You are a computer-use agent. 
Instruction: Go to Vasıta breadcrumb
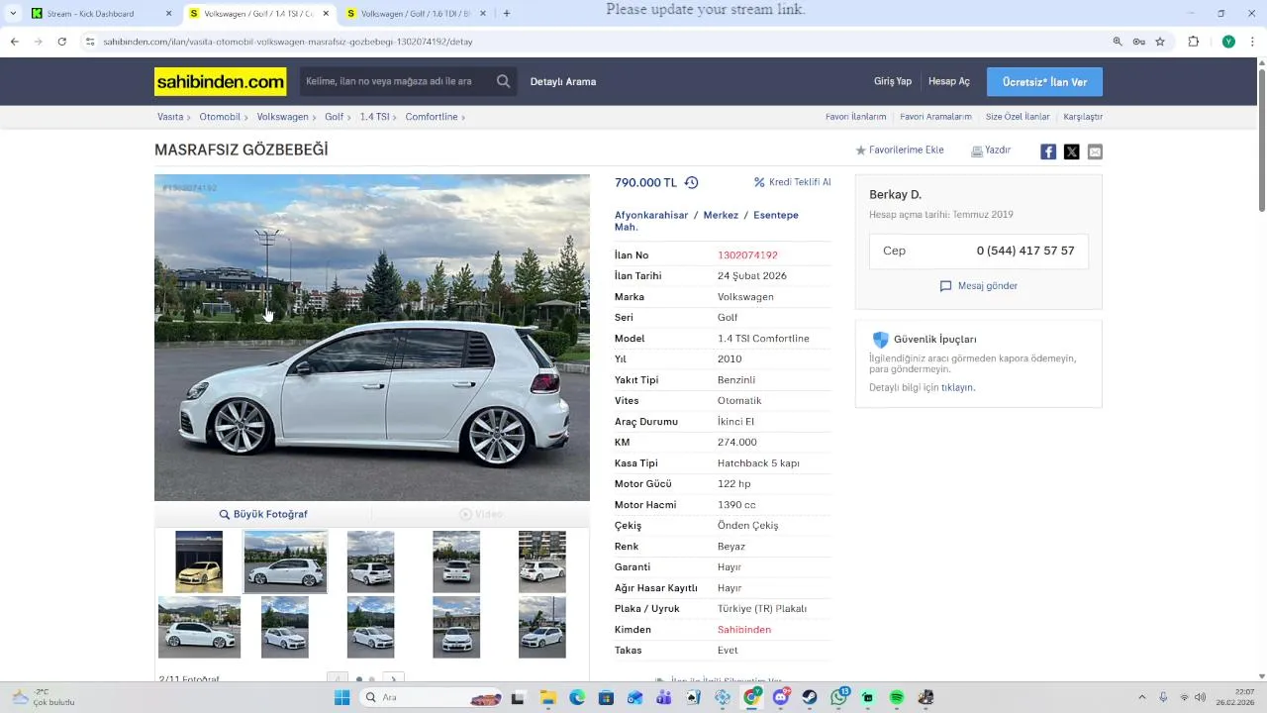(170, 117)
